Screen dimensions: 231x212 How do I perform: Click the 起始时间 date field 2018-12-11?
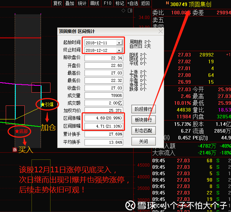tap(104, 43)
